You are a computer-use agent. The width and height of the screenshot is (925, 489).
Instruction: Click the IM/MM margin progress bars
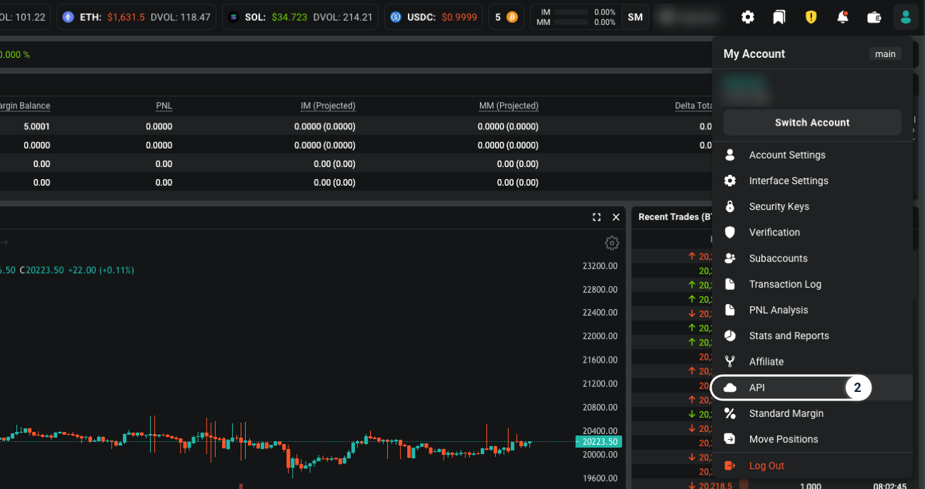pyautogui.click(x=575, y=17)
